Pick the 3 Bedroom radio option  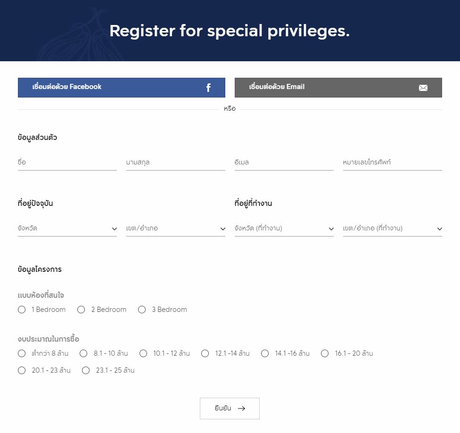click(142, 310)
